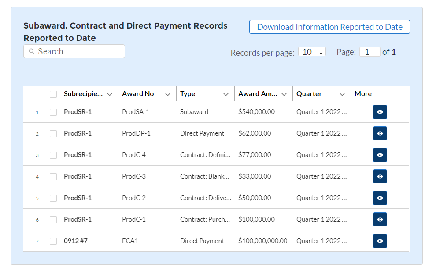Tick the checkbox on ProdC-4 row
The height and width of the screenshot is (273, 436).
tap(53, 155)
